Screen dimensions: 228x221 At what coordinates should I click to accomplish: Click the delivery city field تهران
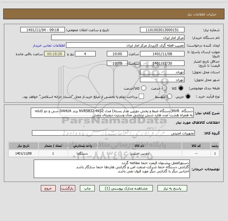point(162,80)
